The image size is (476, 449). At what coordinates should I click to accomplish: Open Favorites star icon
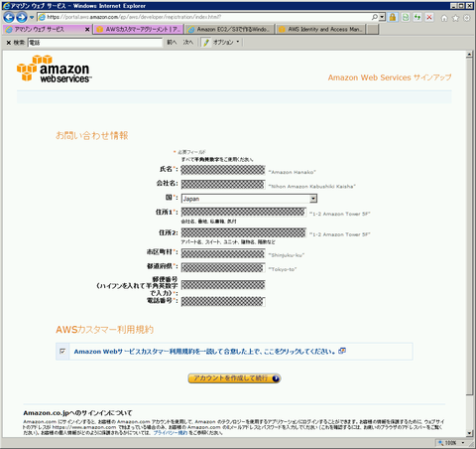point(455,18)
